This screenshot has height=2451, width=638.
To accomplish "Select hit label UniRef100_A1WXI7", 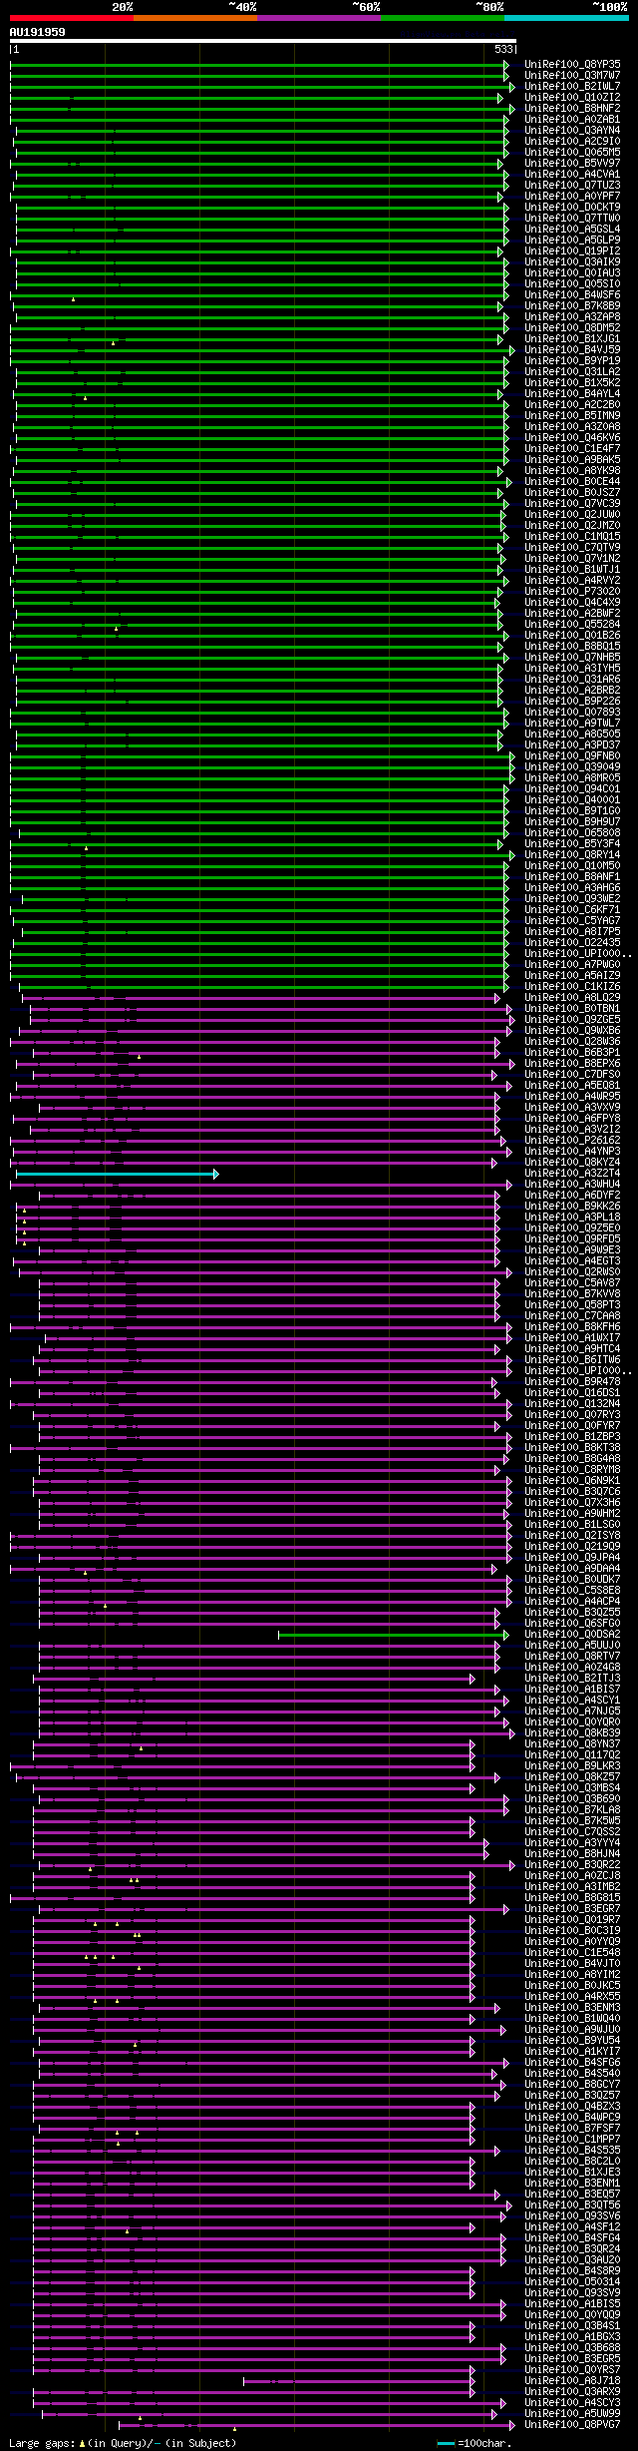I will [572, 1338].
